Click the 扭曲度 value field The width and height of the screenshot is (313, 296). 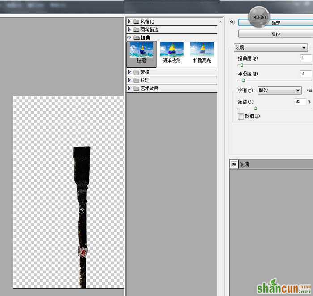click(x=306, y=58)
